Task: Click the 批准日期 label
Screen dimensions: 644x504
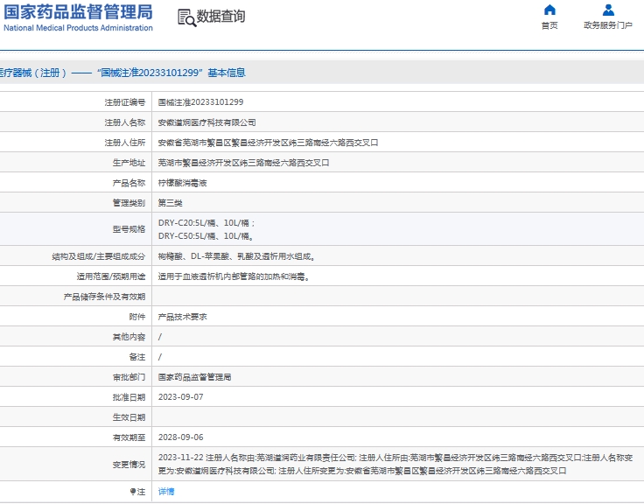Action: click(x=129, y=397)
